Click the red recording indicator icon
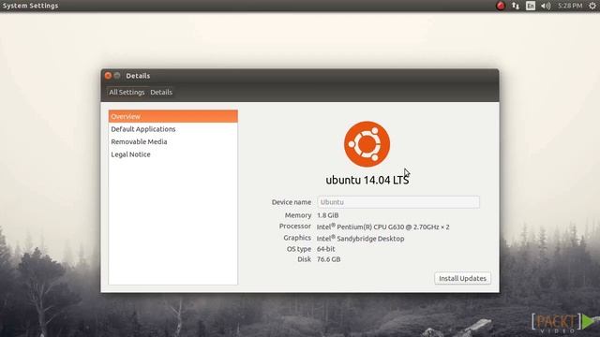The height and width of the screenshot is (337, 600). pos(500,6)
